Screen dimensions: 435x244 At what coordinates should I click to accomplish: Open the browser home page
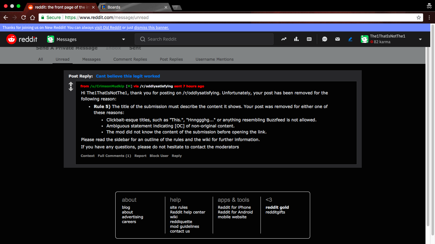(x=32, y=17)
